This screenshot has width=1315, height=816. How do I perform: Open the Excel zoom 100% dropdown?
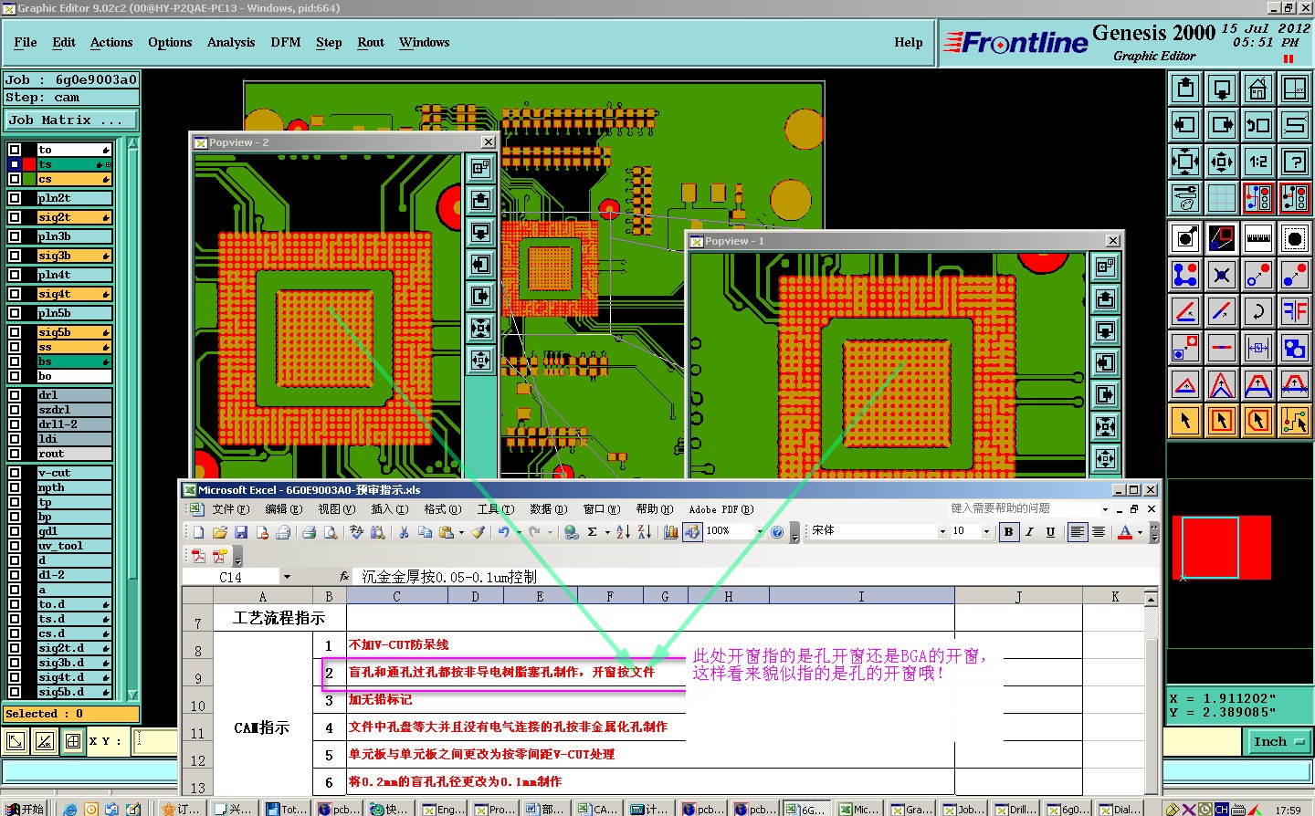coord(760,532)
